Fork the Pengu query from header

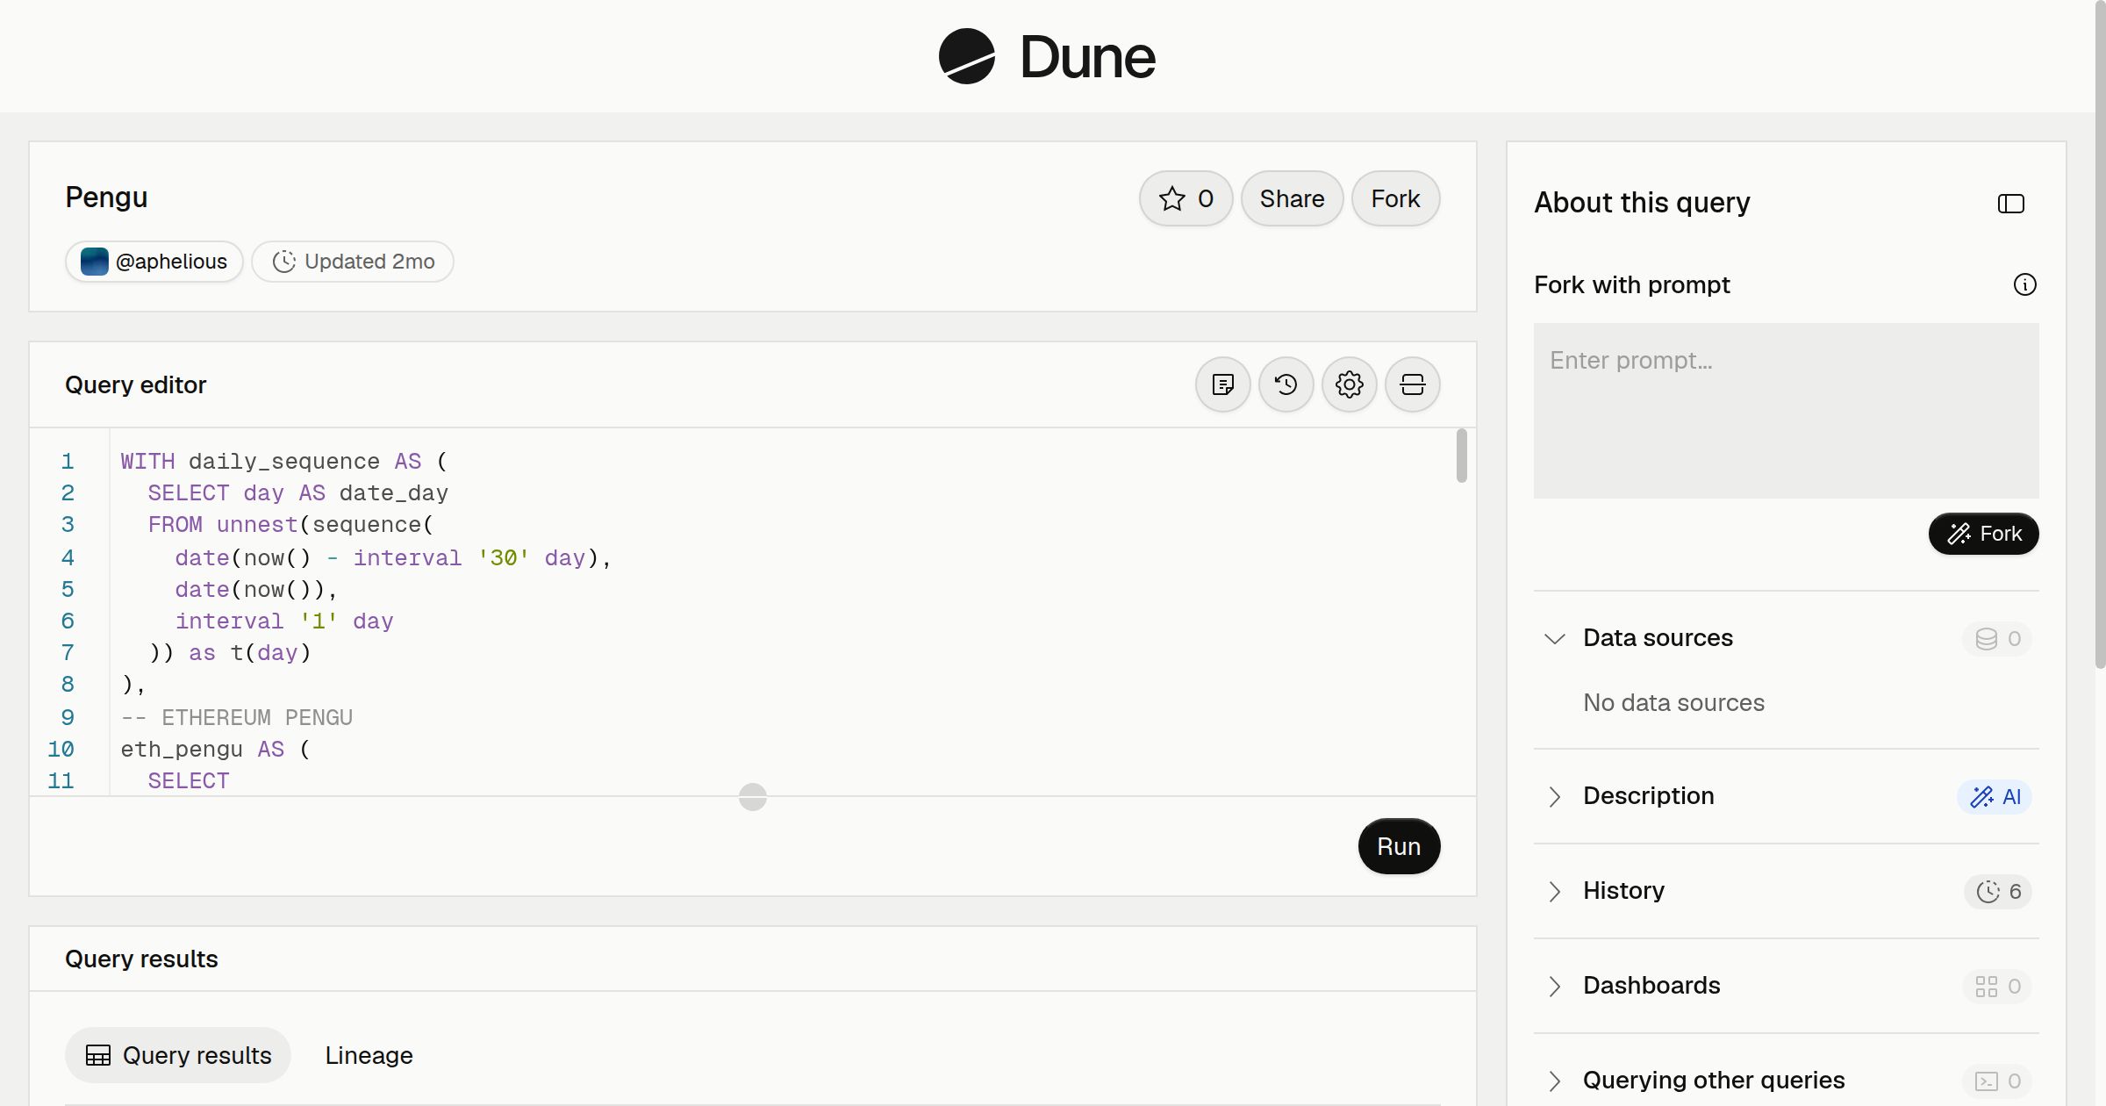(x=1395, y=198)
